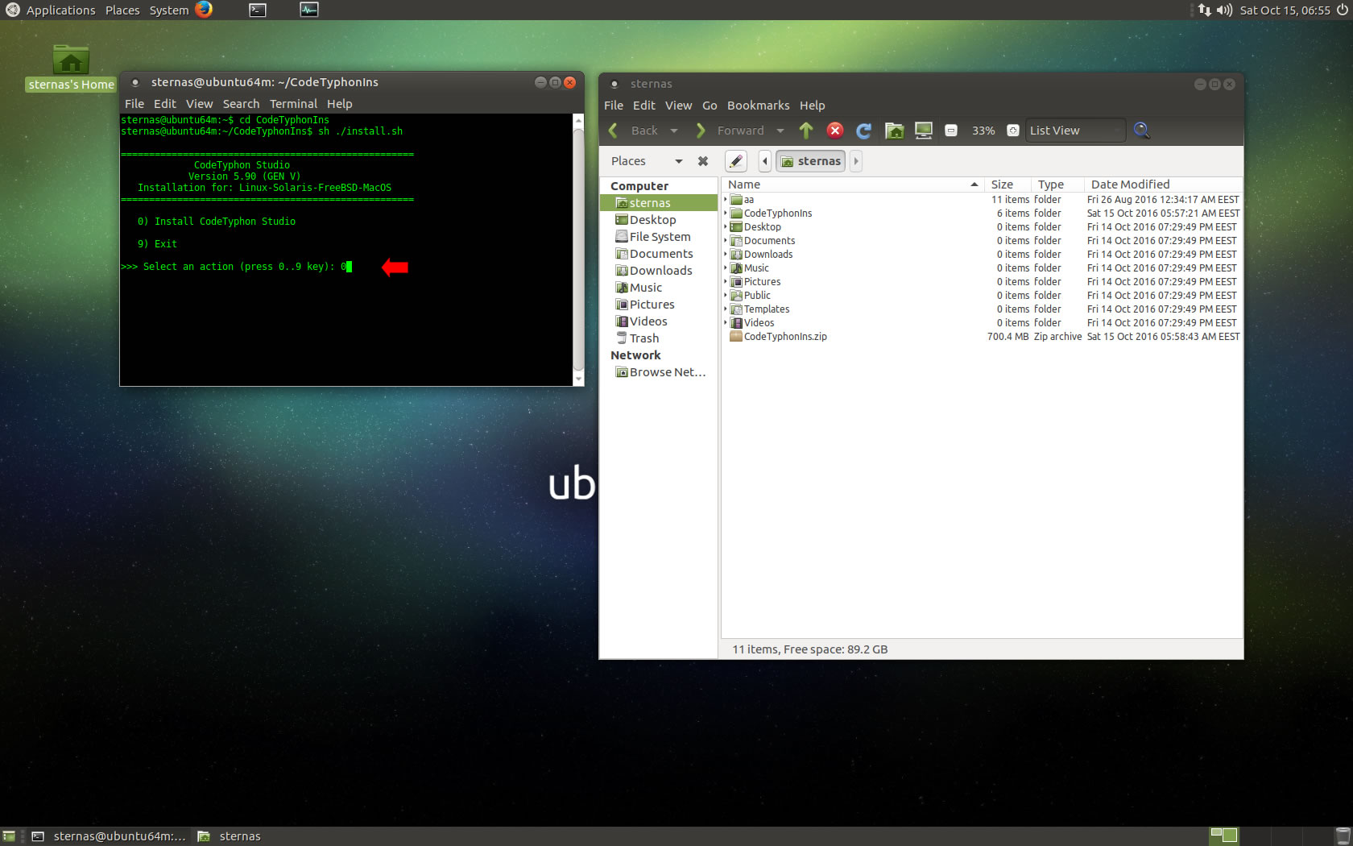Open the Computer toolbar icon
Viewport: 1353px width, 846px height.
tap(924, 131)
